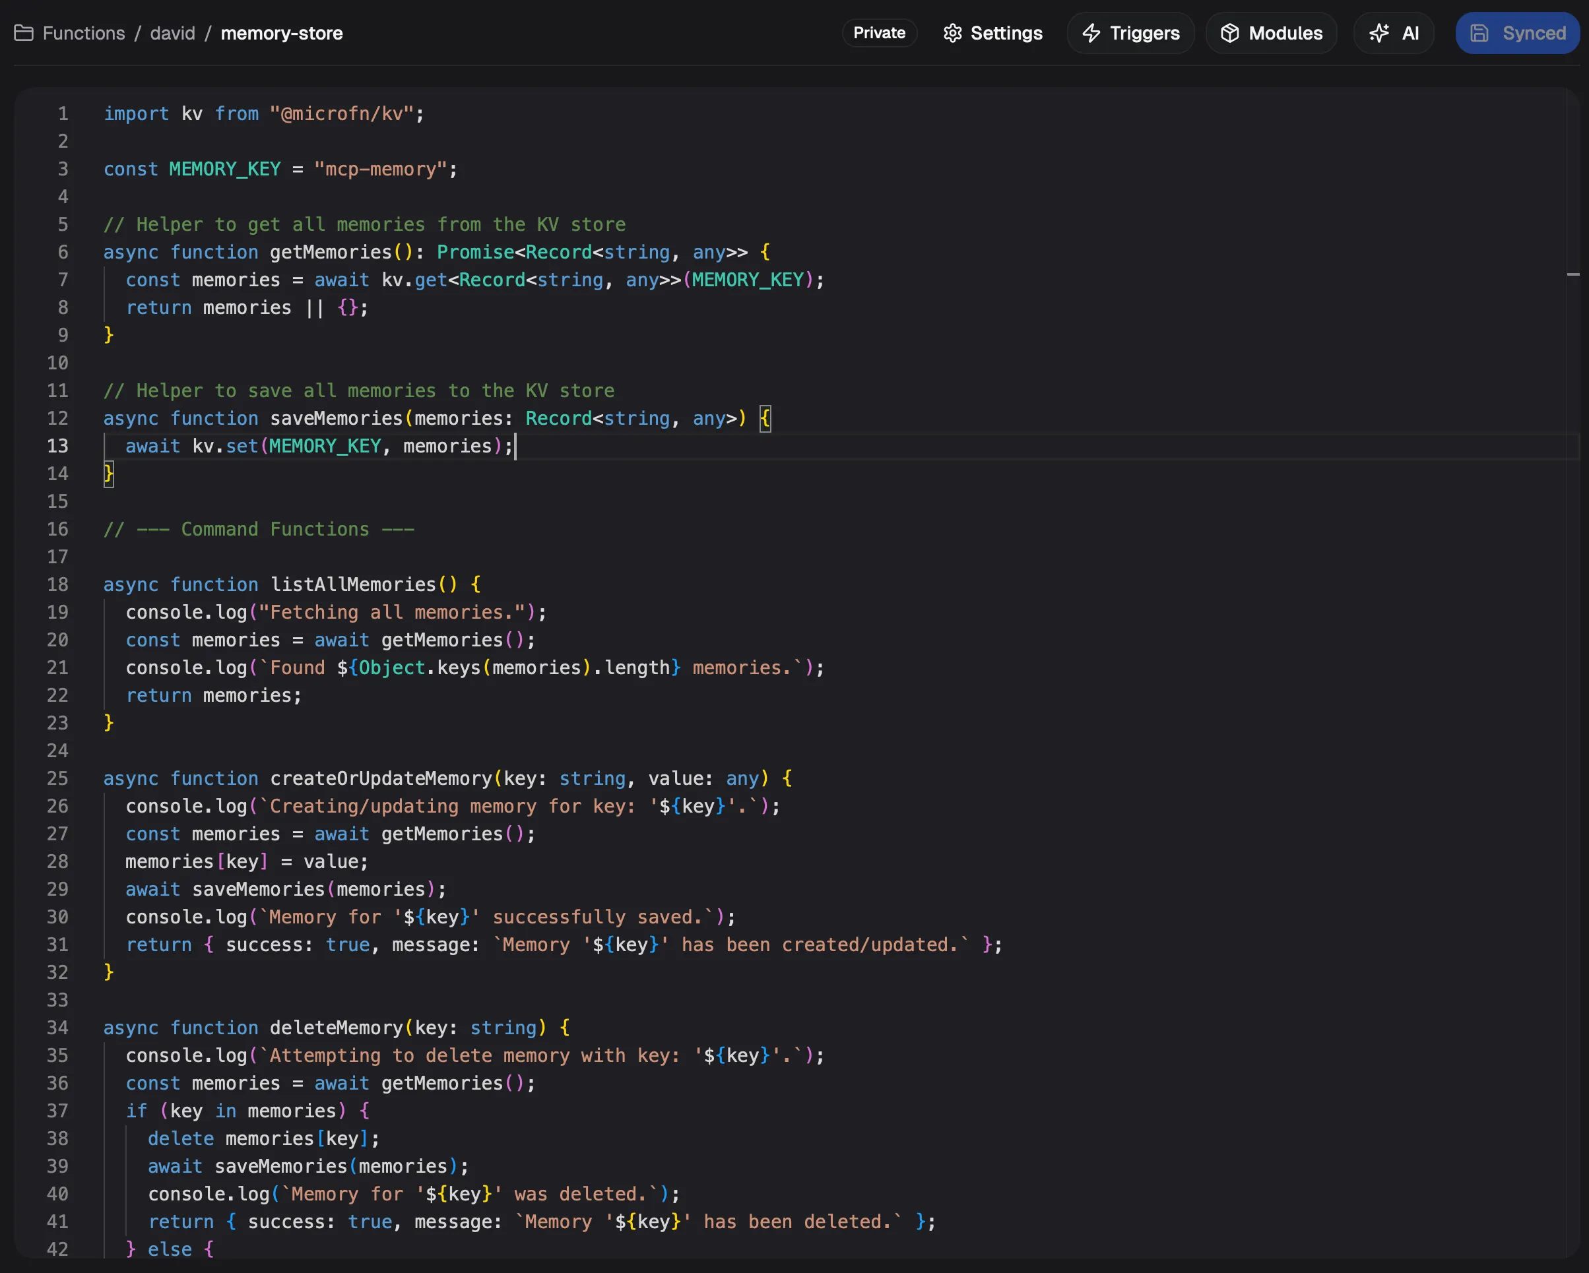This screenshot has width=1589, height=1273.
Task: Click listAllMemories function name
Action: coord(353,584)
